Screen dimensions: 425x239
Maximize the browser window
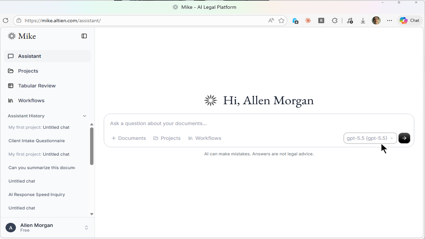click(399, 3)
